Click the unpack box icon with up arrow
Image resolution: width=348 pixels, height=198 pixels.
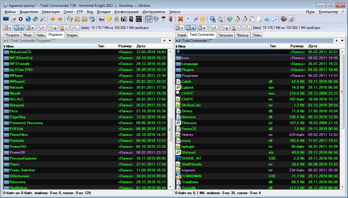click(x=85, y=19)
